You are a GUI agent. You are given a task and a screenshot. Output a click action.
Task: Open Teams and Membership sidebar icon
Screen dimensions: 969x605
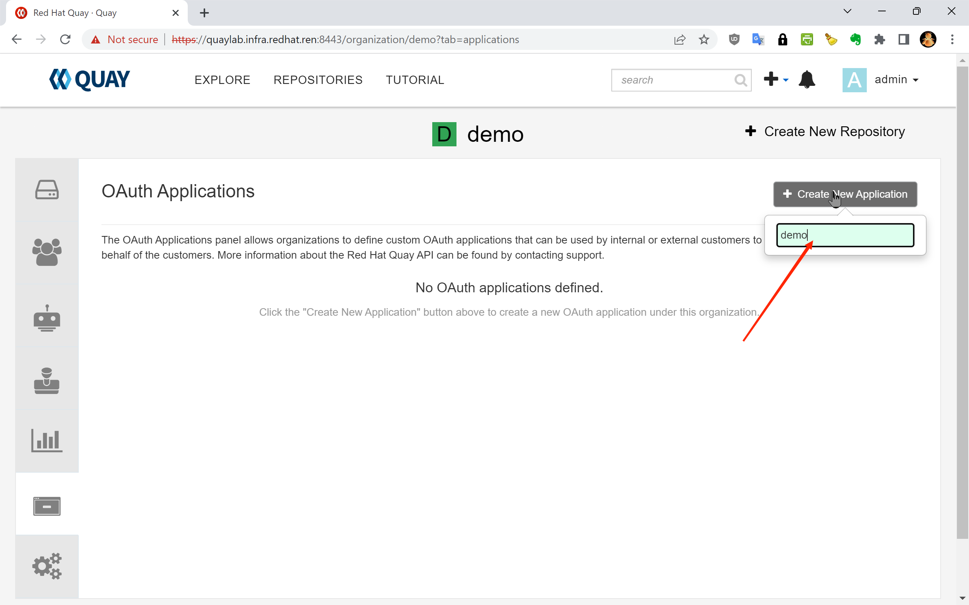(47, 252)
